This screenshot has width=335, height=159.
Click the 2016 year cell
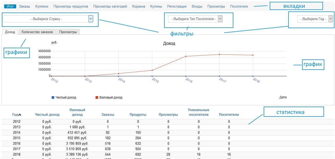pyautogui.click(x=17, y=143)
